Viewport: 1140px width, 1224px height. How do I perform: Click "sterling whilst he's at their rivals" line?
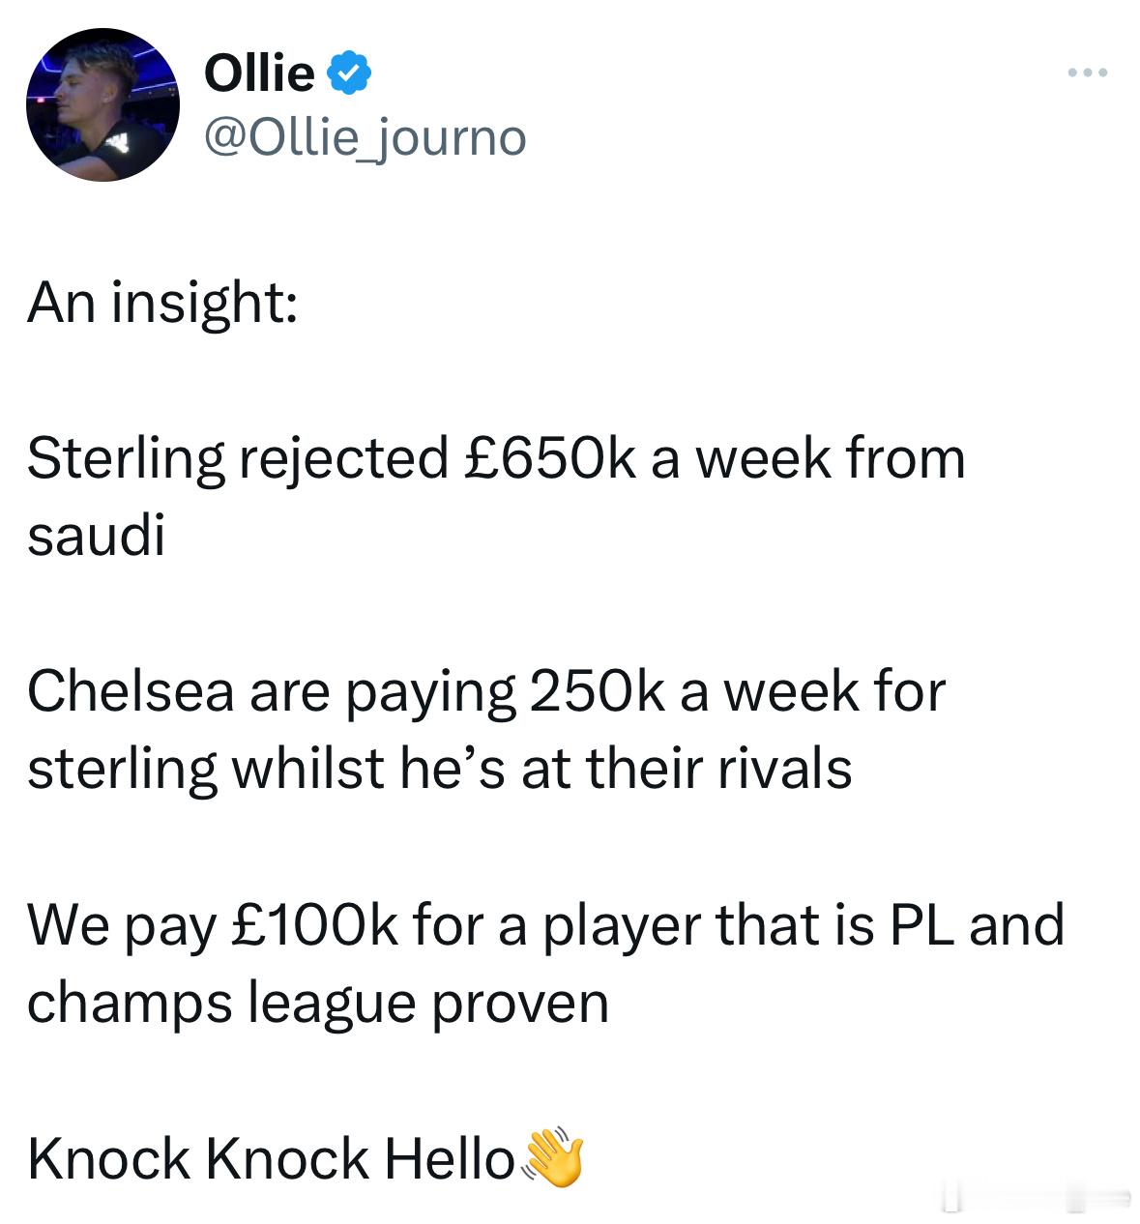tap(439, 770)
